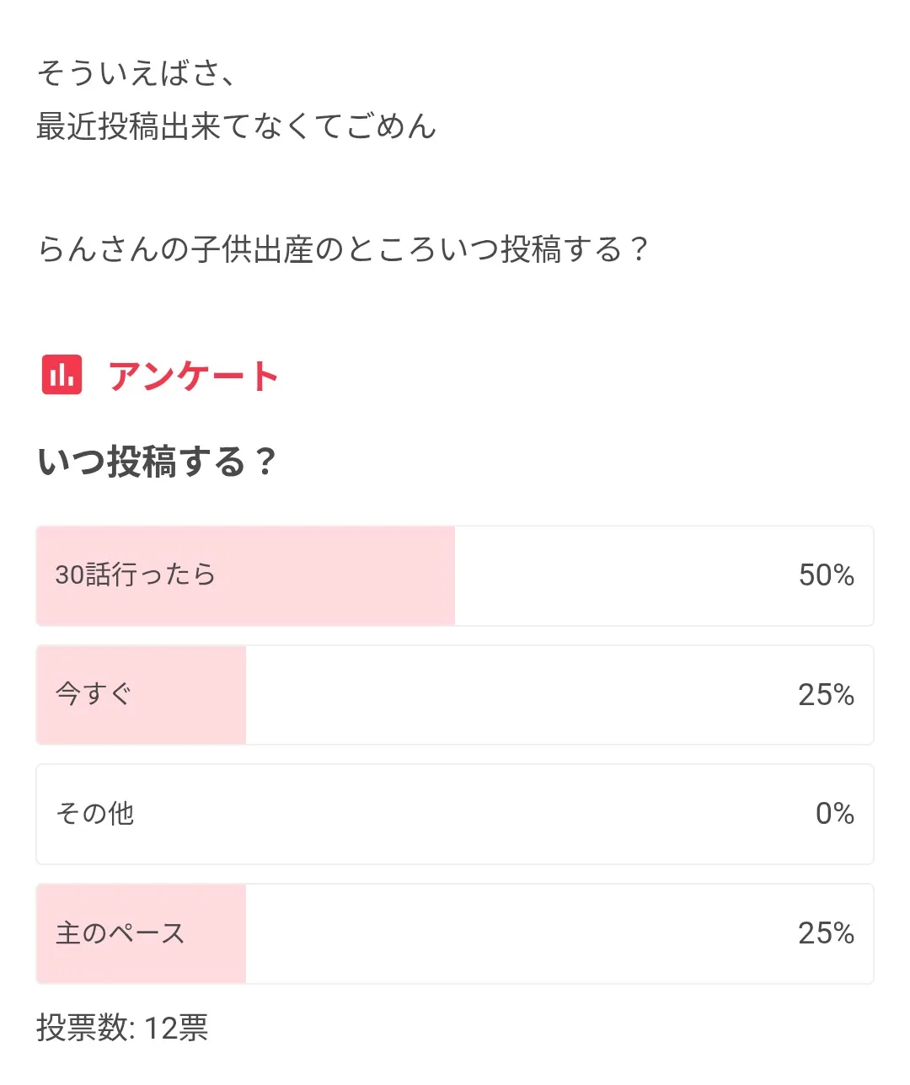The width and height of the screenshot is (910, 1085).
Task: Click the sentence about らんさんの子供出産
Action: pos(343,249)
